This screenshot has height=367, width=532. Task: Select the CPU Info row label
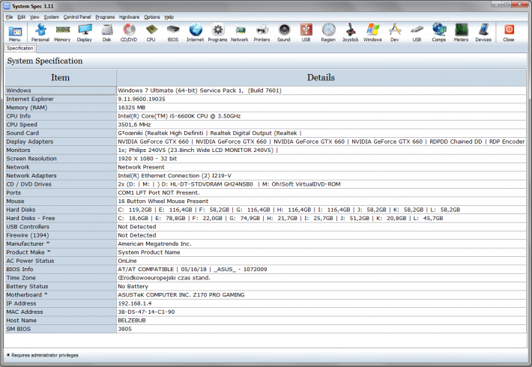click(x=61, y=116)
